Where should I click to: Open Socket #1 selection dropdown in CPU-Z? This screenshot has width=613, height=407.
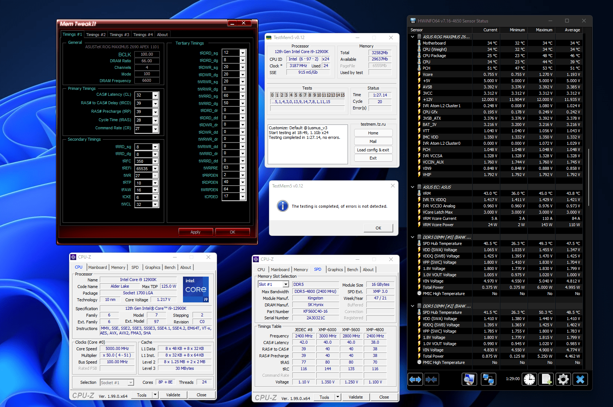click(x=131, y=383)
